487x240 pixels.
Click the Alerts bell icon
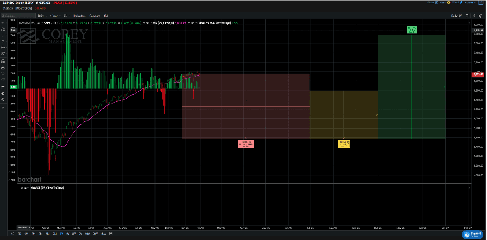pyautogui.click(x=449, y=3)
